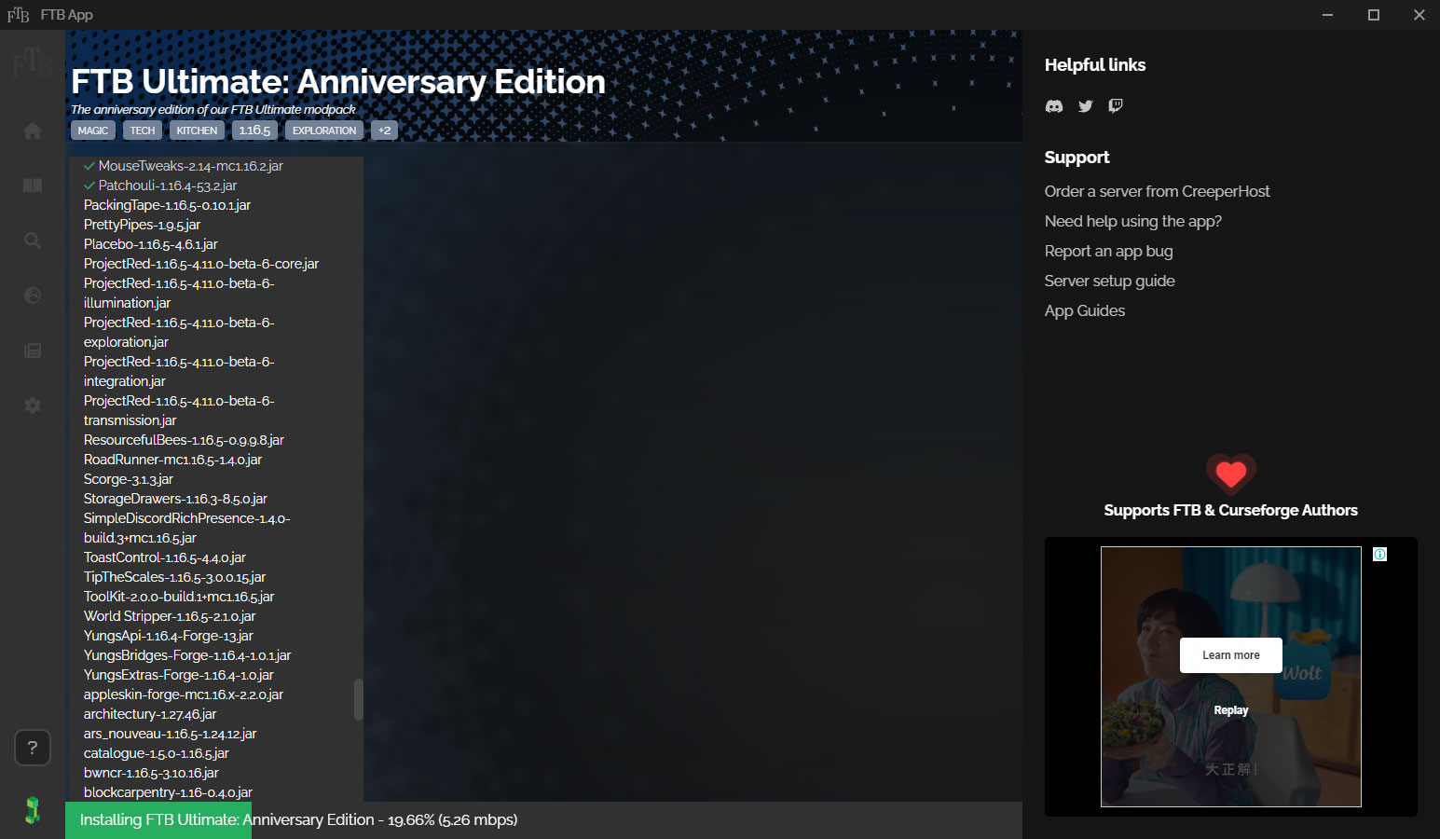Image resolution: width=1440 pixels, height=839 pixels.
Task: Open Order a server from CreeperHost link
Action: pos(1157,191)
